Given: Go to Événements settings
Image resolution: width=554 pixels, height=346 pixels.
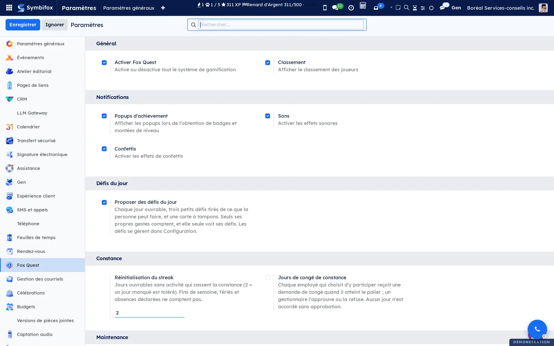Looking at the screenshot, I should tap(43, 57).
